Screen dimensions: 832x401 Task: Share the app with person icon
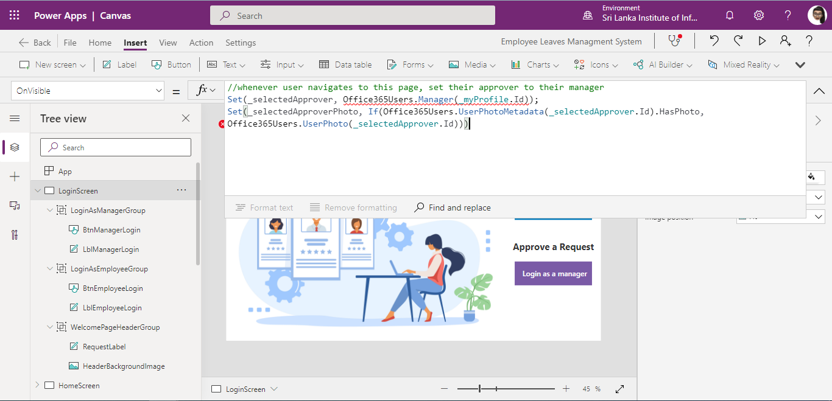(786, 41)
